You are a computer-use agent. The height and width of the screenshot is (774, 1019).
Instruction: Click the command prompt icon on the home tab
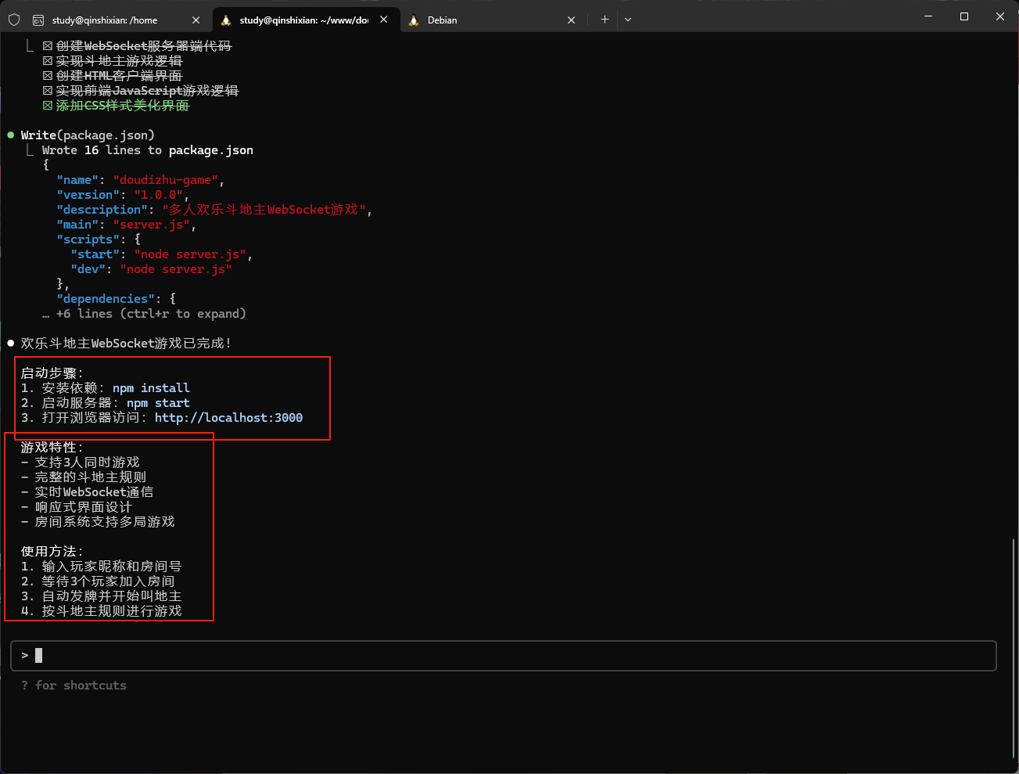[38, 19]
